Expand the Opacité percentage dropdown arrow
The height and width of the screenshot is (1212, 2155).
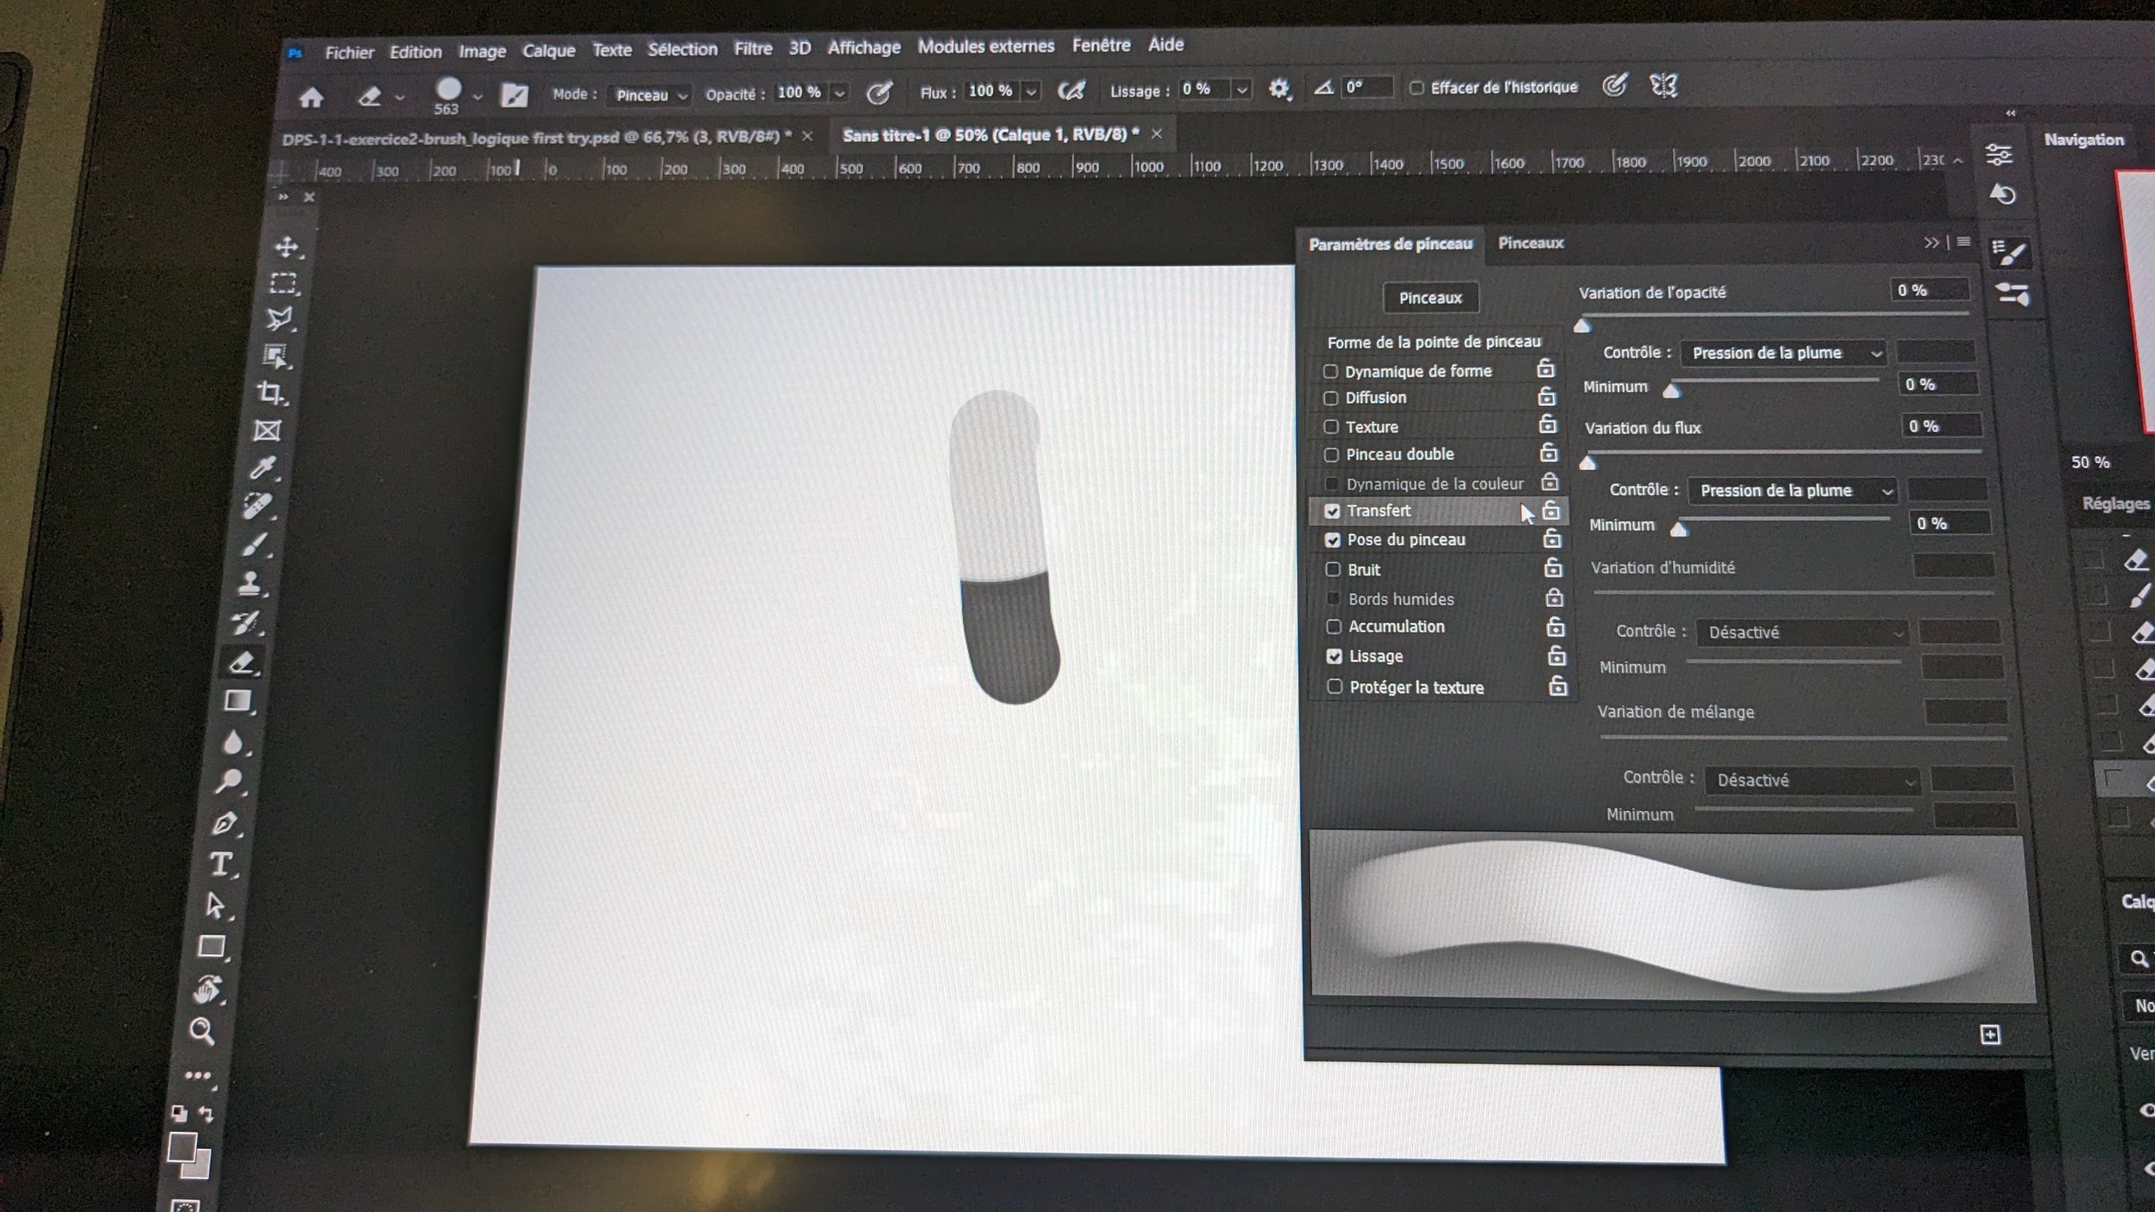coord(839,93)
